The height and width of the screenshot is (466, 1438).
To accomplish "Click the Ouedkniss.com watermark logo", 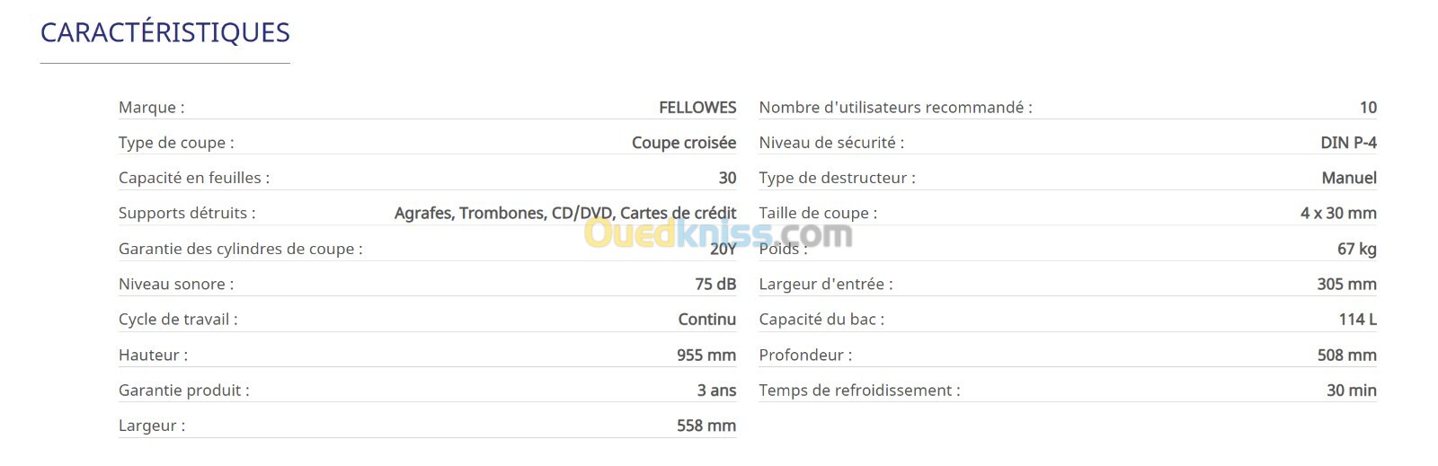I will pyautogui.click(x=718, y=234).
